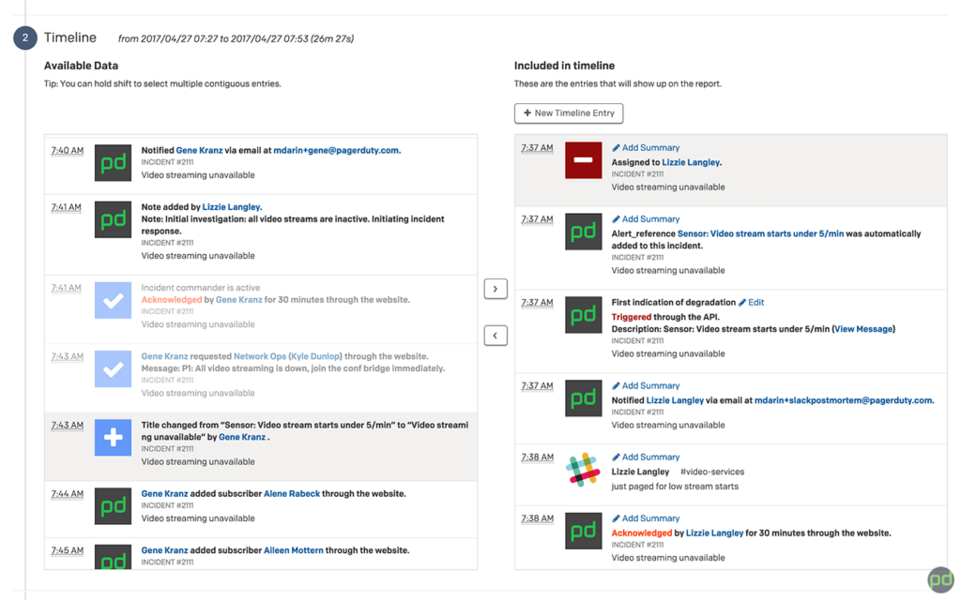Viewport: 961px width, 600px height.
Task: Add Summary to the Notified Lizzie Langley entry
Action: (646, 385)
